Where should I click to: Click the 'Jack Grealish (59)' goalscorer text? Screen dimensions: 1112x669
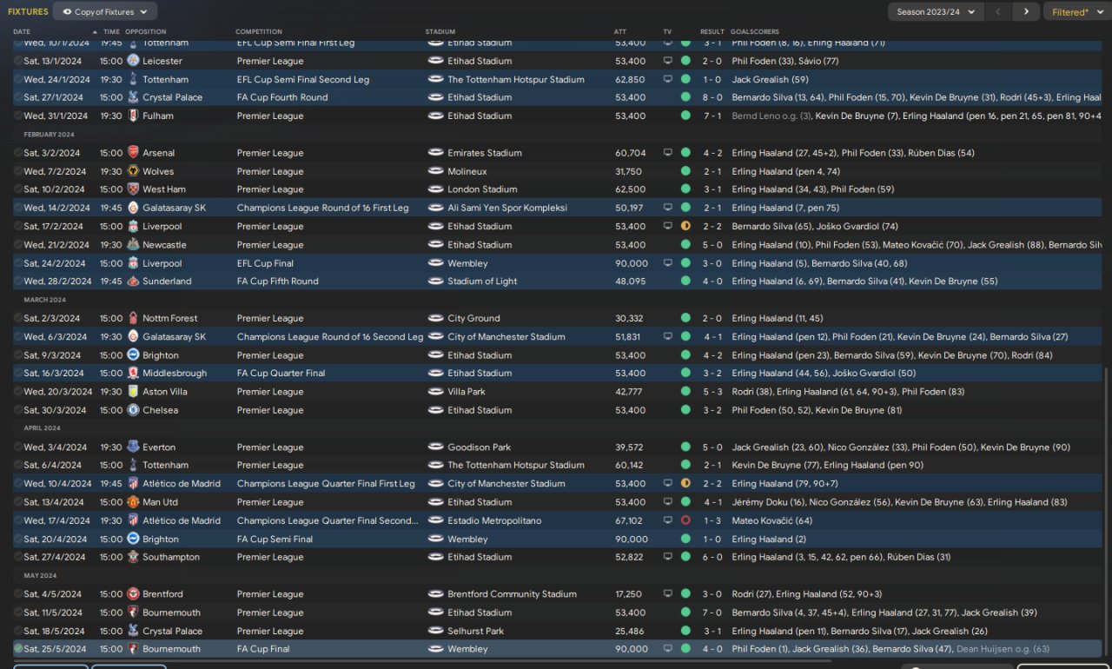[x=770, y=79]
